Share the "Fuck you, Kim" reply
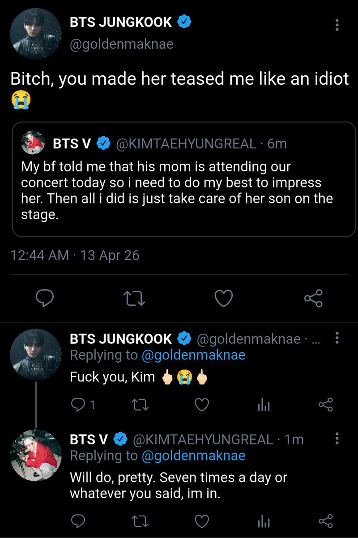 coord(325,405)
